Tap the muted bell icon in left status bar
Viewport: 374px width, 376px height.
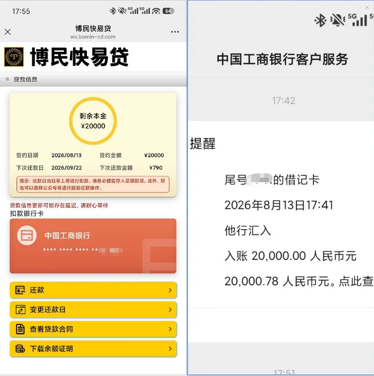coord(122,11)
